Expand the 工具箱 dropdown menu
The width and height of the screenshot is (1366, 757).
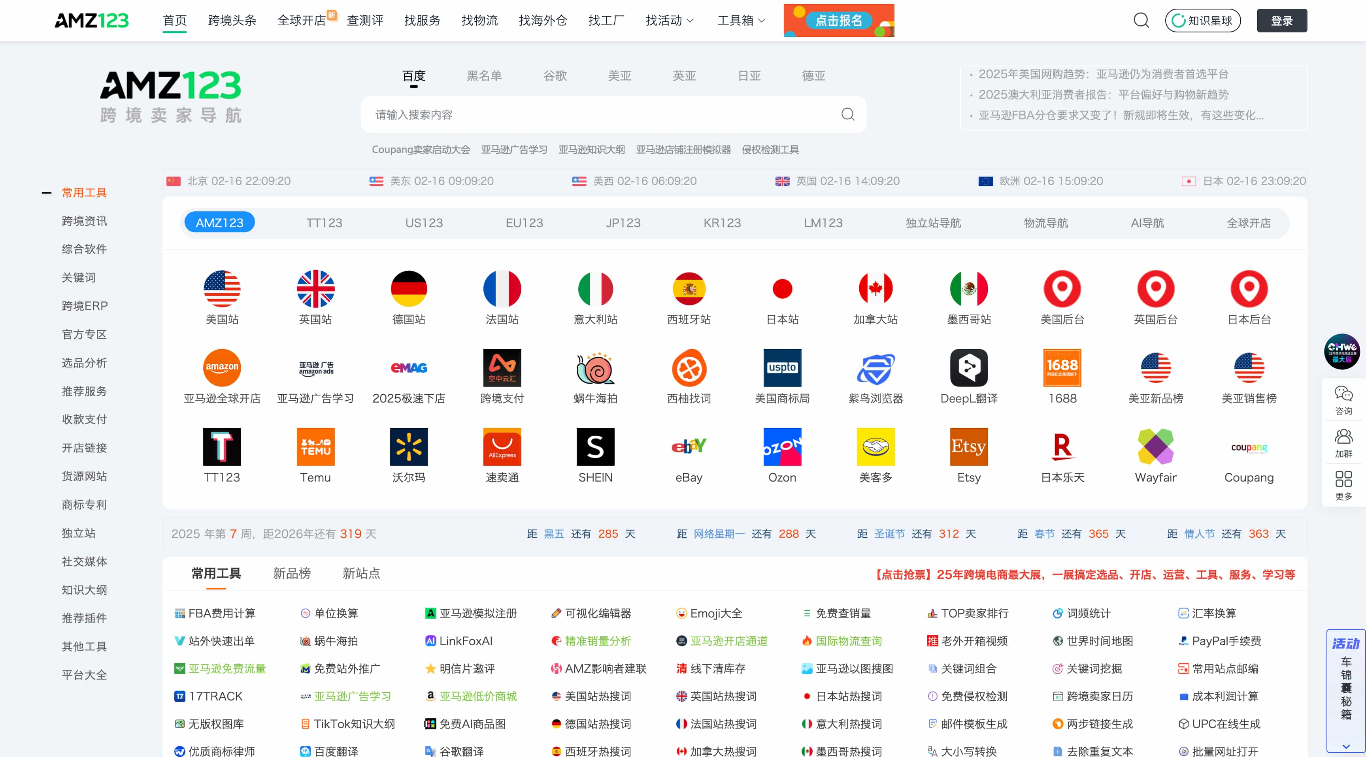pyautogui.click(x=741, y=21)
